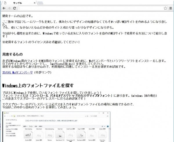Click the Tahoma font icon in the Fonts screenshot
The width and height of the screenshot is (174, 142).
[x=50, y=134]
